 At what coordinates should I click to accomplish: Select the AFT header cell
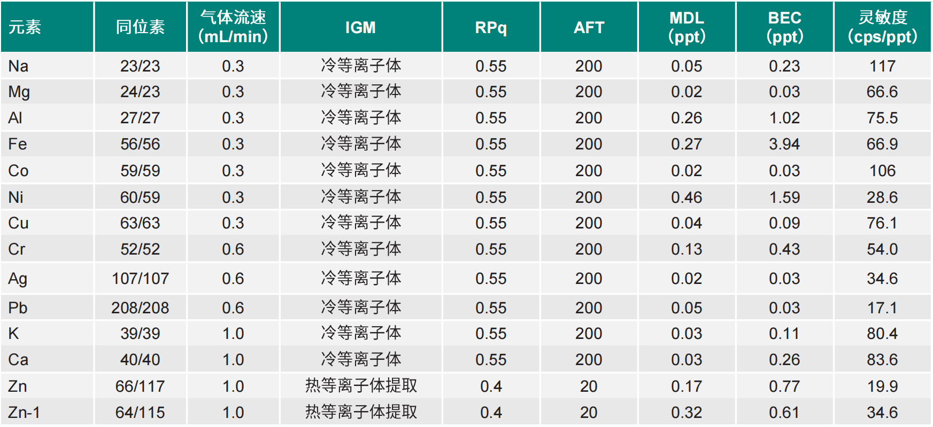(589, 27)
